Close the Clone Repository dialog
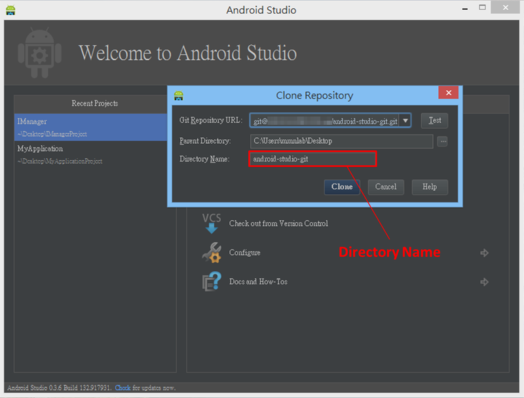Screen dimensions: 524x398 [449, 93]
